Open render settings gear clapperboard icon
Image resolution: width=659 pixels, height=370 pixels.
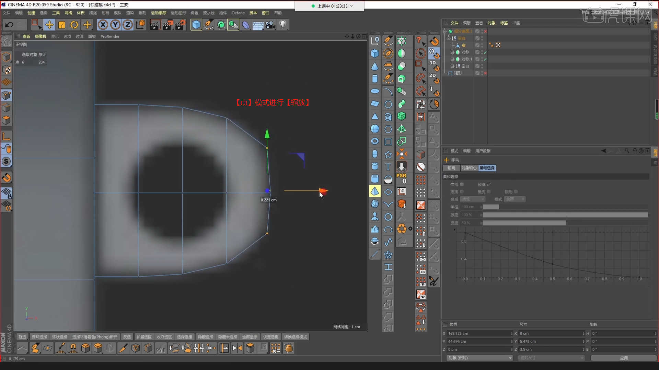[x=180, y=25]
